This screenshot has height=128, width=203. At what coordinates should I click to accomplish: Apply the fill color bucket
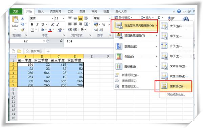coord(43,30)
